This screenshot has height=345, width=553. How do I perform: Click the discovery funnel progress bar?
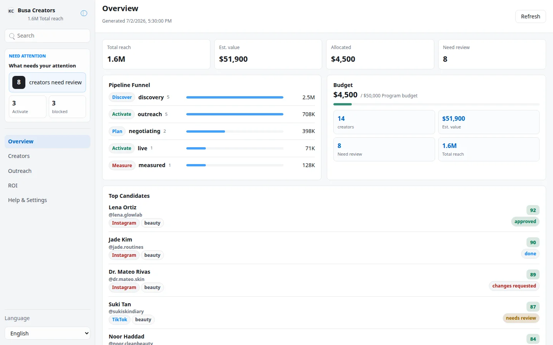point(235,97)
